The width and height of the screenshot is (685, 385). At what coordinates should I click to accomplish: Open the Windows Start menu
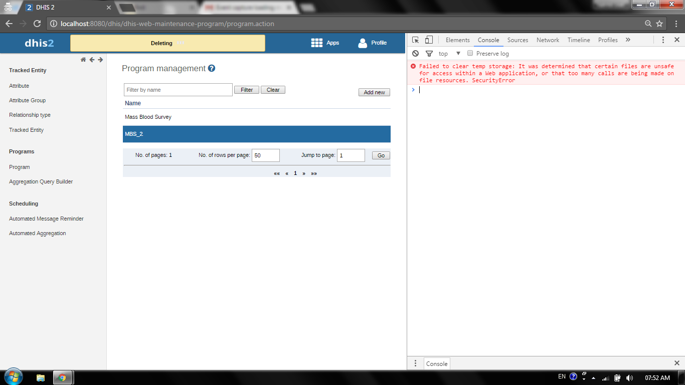[13, 377]
